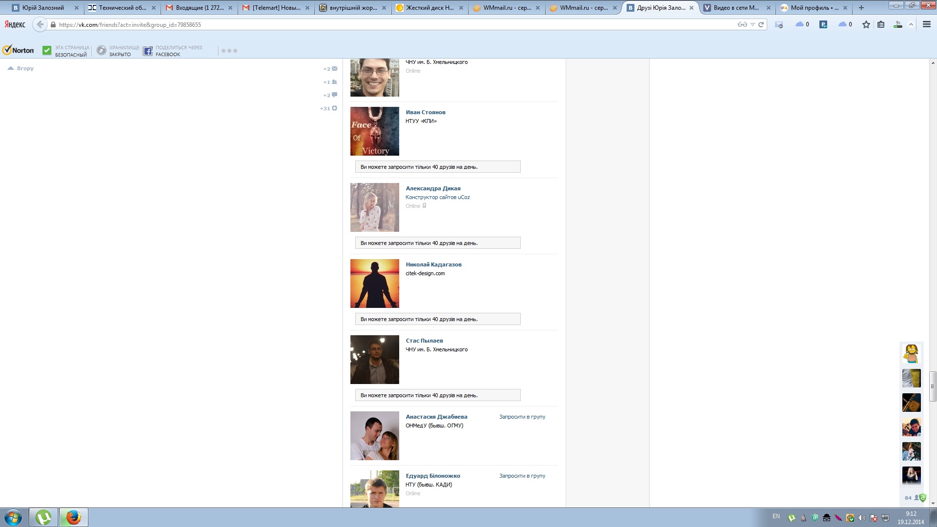Click Николай Кадагазов's sunset profile thumbnail

[374, 284]
